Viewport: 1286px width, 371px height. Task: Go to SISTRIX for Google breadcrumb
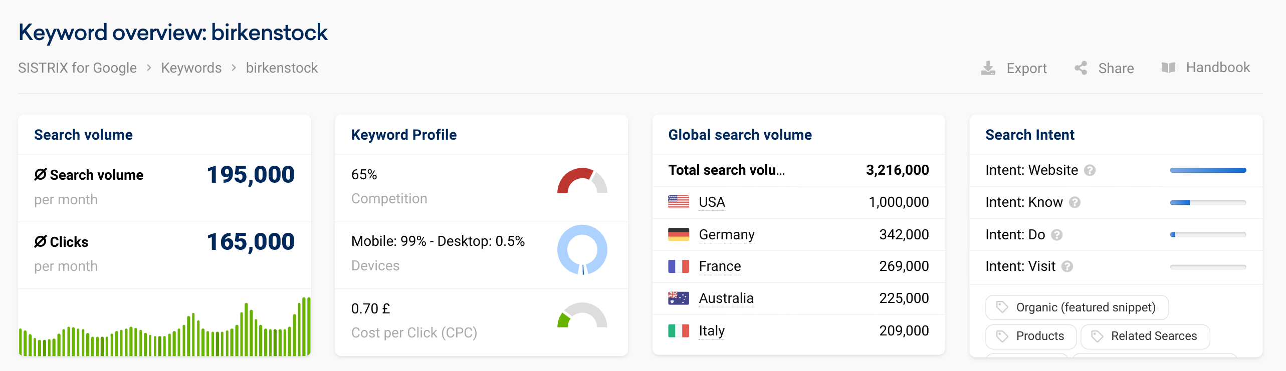pyautogui.click(x=77, y=68)
